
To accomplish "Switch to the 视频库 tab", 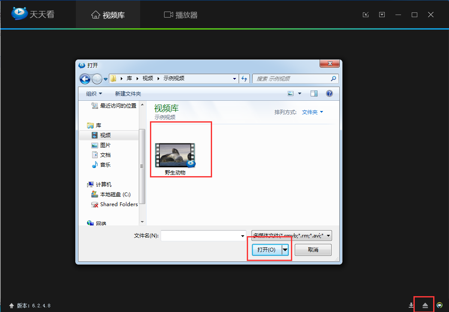I will (x=108, y=15).
